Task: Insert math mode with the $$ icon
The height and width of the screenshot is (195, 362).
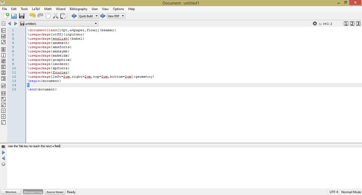Action: tap(4, 93)
